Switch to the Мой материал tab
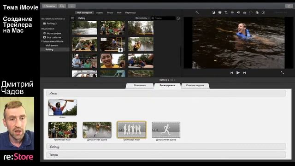The height and width of the screenshot is (166, 295). coord(84,12)
